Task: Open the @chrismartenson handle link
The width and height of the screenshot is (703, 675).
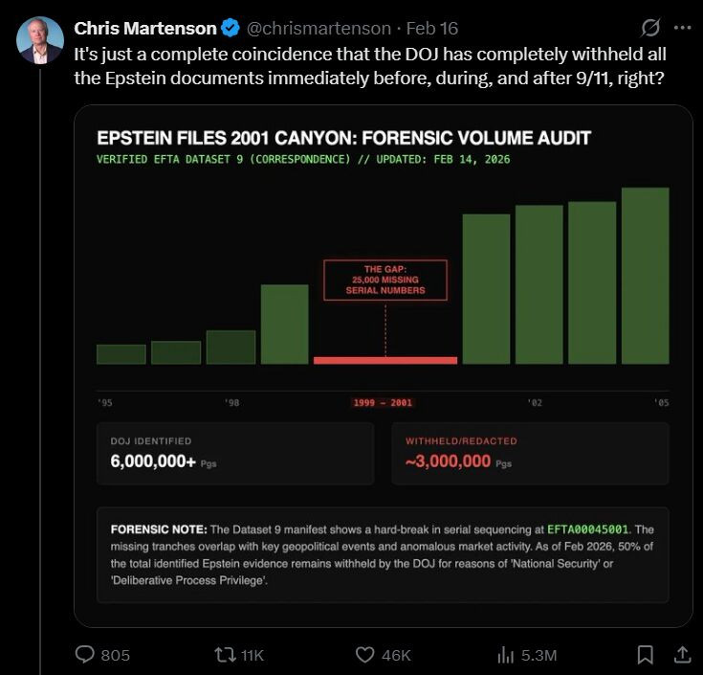Action: pos(312,28)
